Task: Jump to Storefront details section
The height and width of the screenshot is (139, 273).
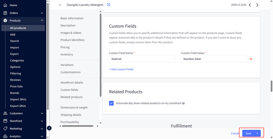Action: point(72,82)
